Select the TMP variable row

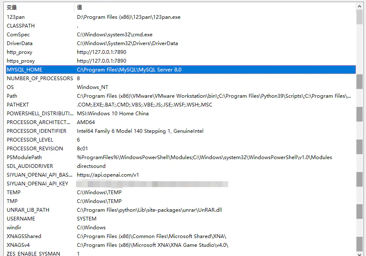pos(180,201)
